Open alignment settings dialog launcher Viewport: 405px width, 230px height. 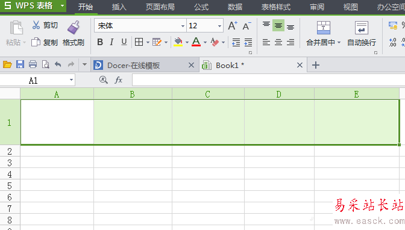click(375, 52)
